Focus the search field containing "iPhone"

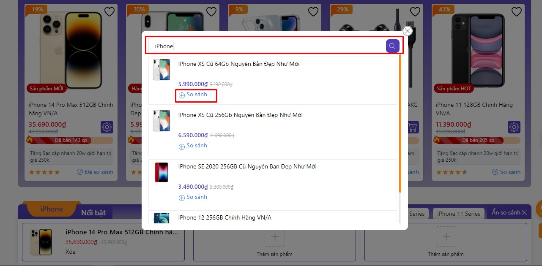[x=266, y=46]
